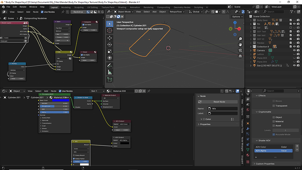Enable Cryptomatte Material checkbox
302x170 pixels.
[x=274, y=121]
